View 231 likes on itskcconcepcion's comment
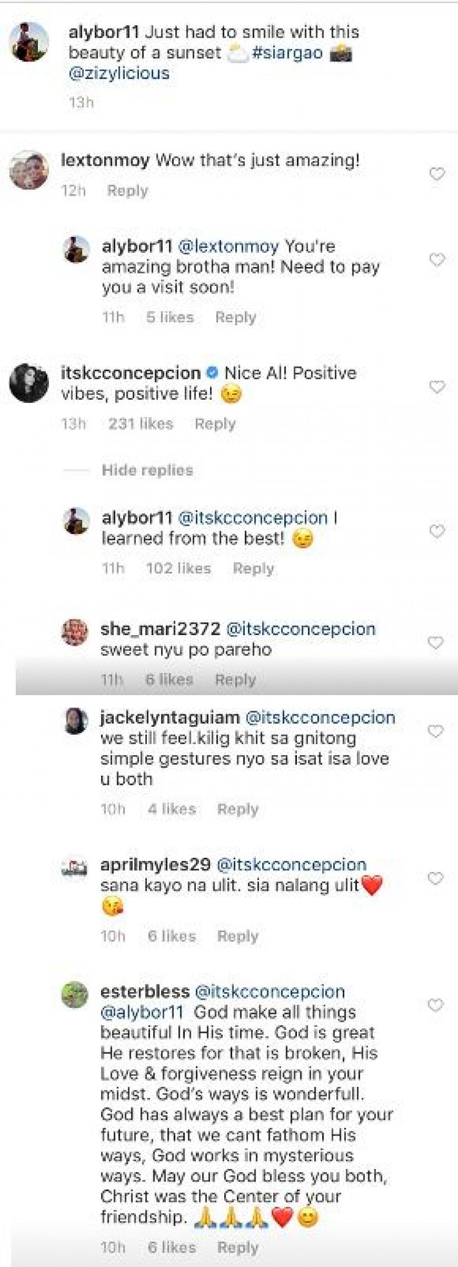The width and height of the screenshot is (458, 1267). [141, 424]
